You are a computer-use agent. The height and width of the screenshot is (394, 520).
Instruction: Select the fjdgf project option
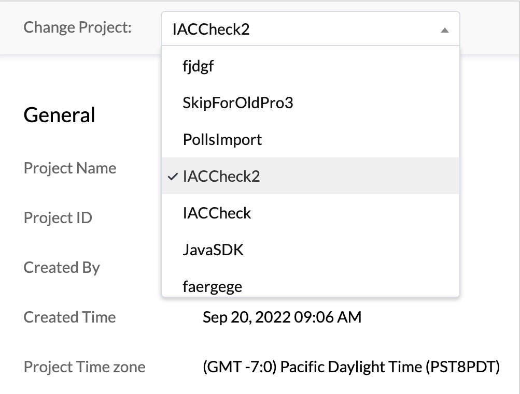pyautogui.click(x=198, y=66)
